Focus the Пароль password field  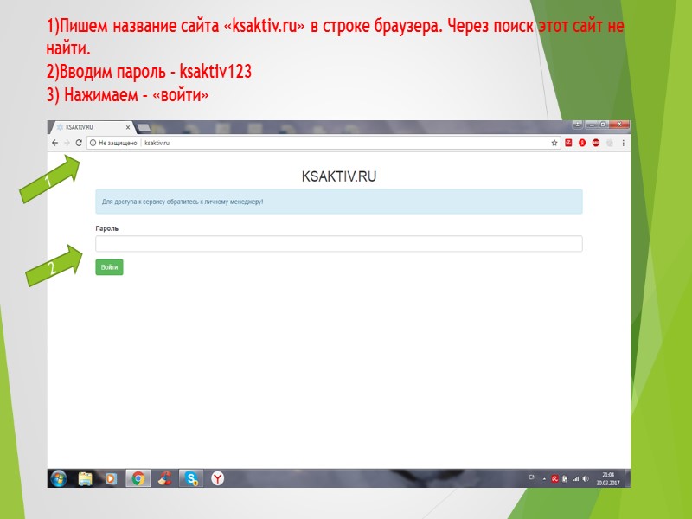(x=339, y=244)
